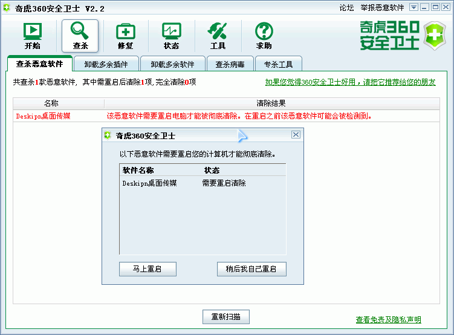Screen dimensions: 454x335
Task: Click the dialog 状态 column header
Action: [212, 171]
